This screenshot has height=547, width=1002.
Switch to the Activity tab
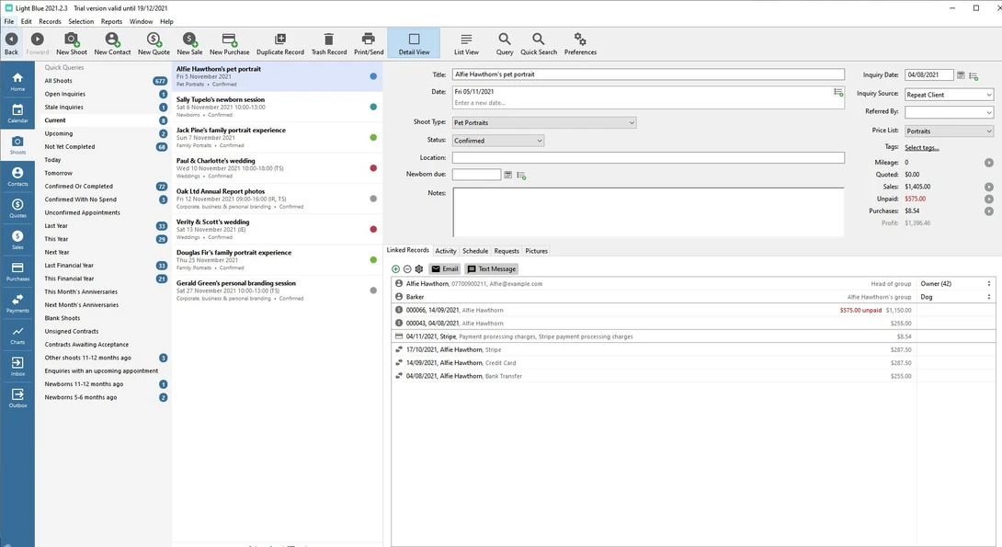(x=446, y=251)
